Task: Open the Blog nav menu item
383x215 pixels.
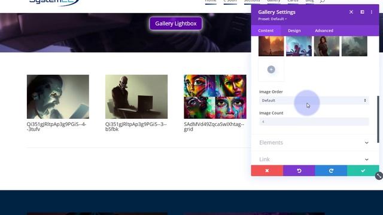Action: [x=309, y=1]
